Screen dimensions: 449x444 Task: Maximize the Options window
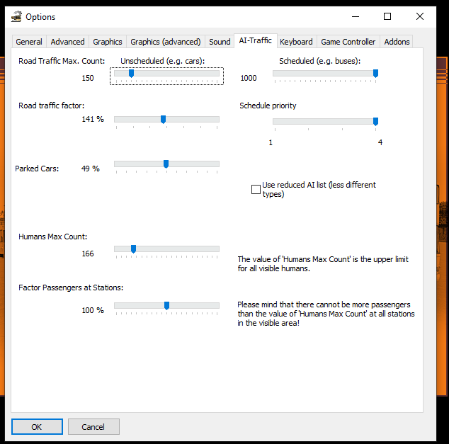coord(387,16)
